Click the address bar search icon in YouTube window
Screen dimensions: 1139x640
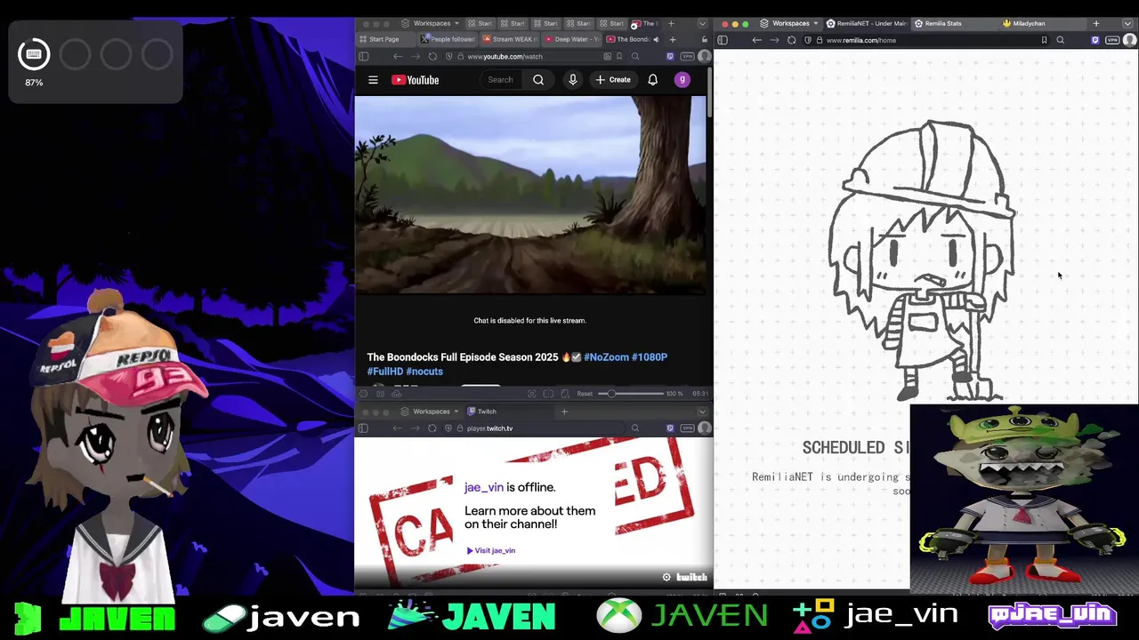tap(635, 57)
